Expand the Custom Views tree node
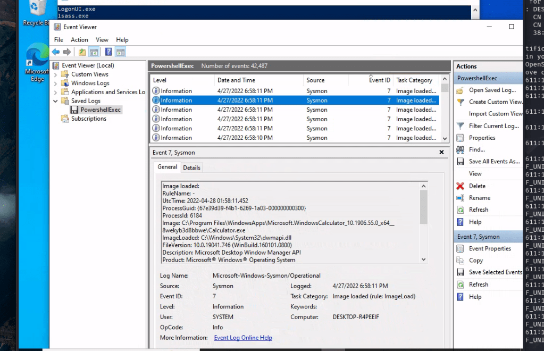This screenshot has height=351, width=544. 55,74
